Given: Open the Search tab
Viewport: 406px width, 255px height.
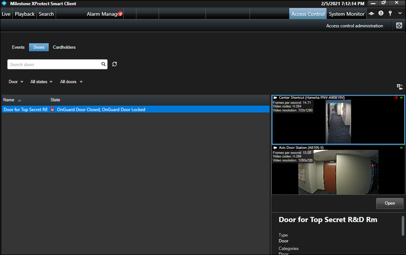Looking at the screenshot, I should pos(46,14).
